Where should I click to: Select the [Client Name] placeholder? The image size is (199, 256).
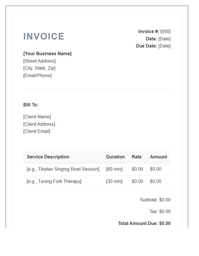click(37, 117)
